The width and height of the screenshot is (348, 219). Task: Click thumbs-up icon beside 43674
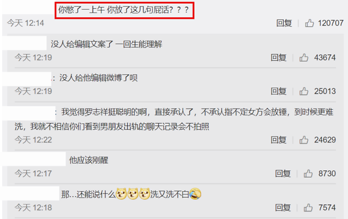(304, 57)
